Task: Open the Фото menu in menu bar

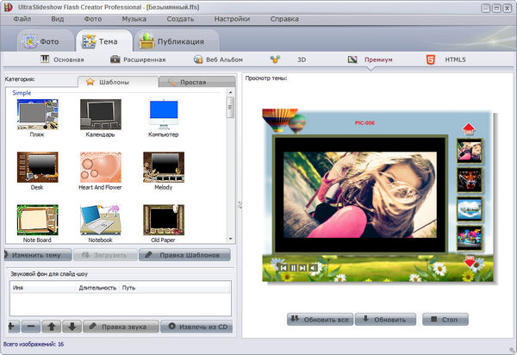Action: coord(93,19)
